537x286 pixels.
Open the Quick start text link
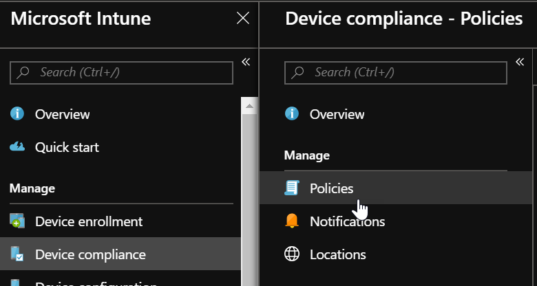click(x=67, y=147)
